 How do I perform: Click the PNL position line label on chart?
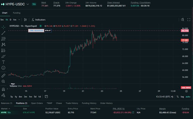pyautogui.click(x=36, y=31)
